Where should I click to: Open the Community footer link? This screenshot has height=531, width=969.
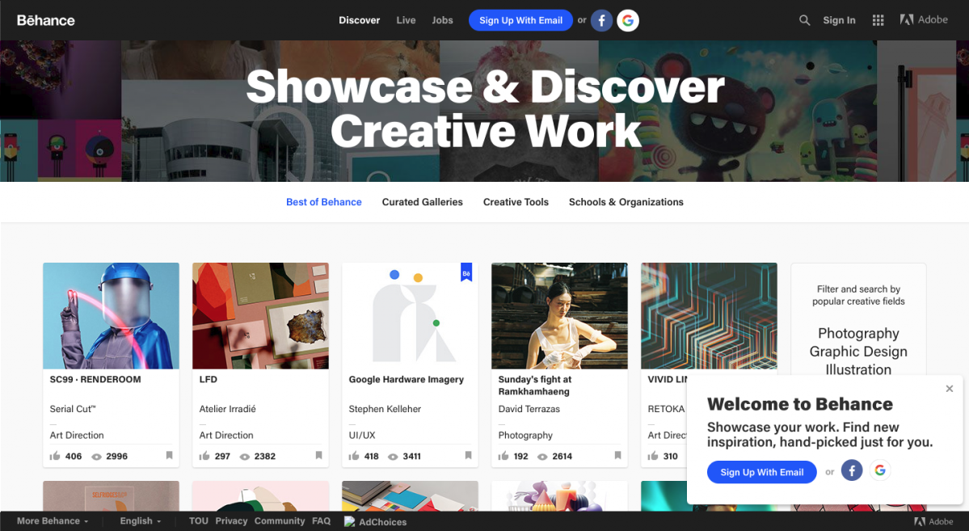[x=280, y=521]
